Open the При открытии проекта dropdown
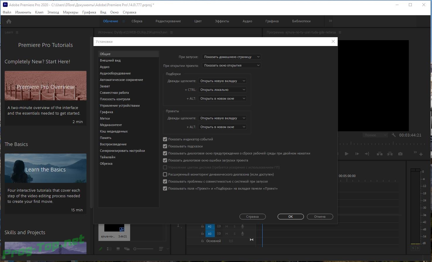 click(232, 65)
